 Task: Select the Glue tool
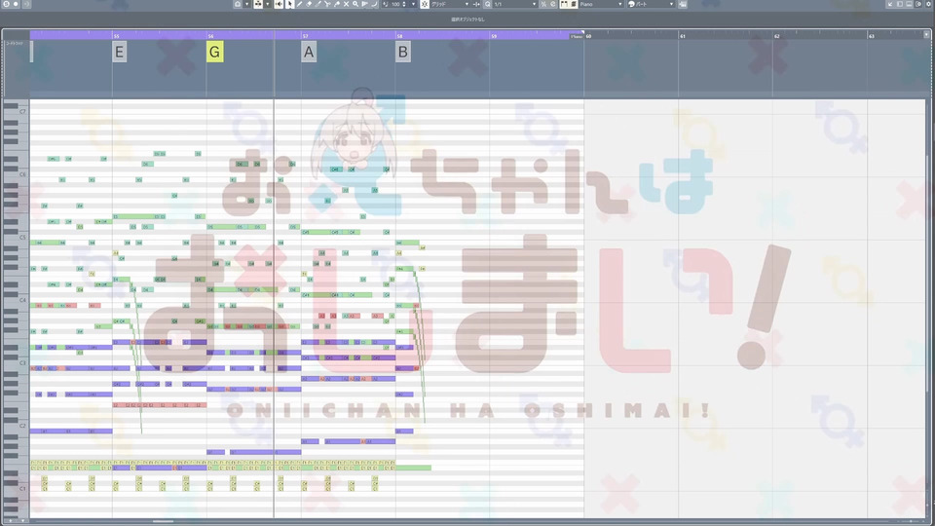336,4
